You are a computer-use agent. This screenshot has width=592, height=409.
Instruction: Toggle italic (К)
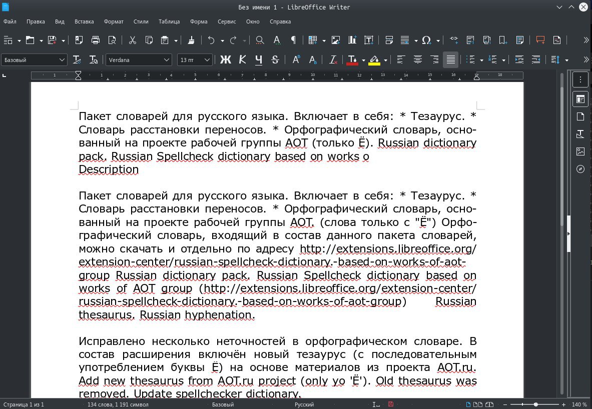tap(242, 59)
